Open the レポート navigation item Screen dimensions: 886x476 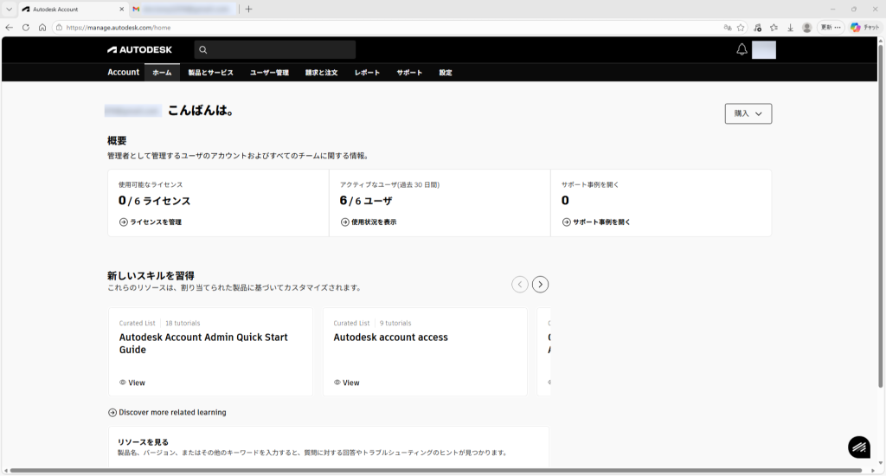(x=367, y=73)
